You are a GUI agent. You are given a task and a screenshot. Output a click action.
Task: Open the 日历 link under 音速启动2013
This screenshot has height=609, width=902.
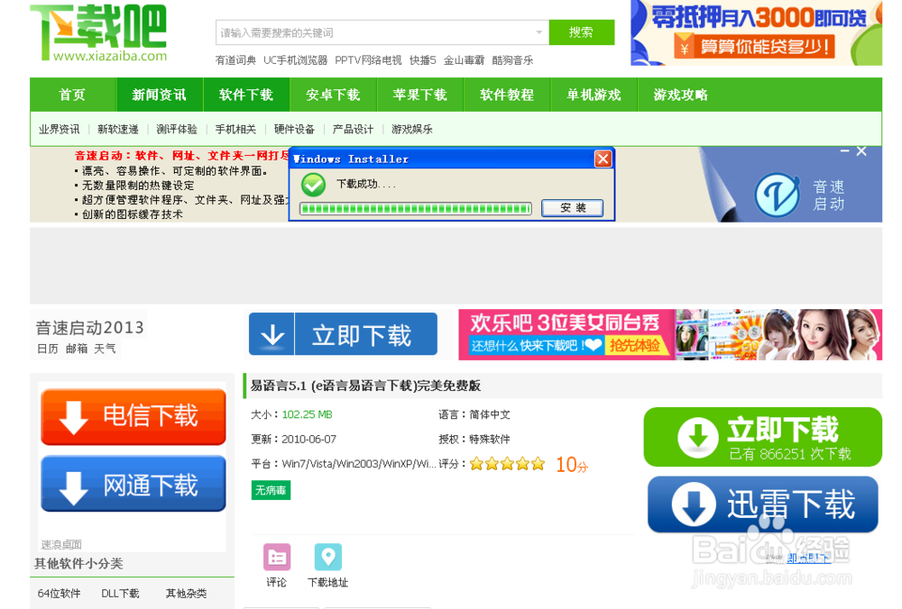tap(47, 349)
